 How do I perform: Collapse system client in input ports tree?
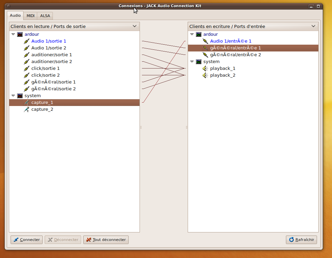pyautogui.click(x=192, y=62)
